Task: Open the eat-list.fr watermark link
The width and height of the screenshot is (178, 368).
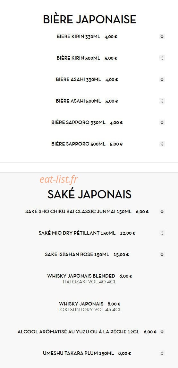Action: 58,180
